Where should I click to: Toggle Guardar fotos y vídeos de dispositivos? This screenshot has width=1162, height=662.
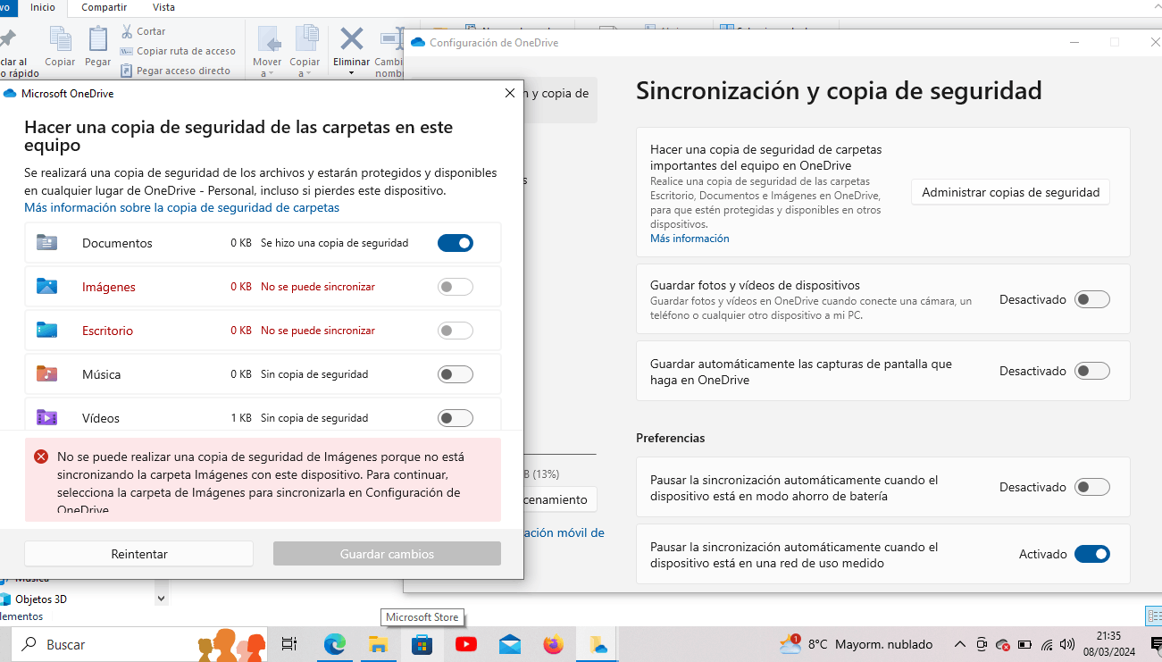tap(1092, 299)
